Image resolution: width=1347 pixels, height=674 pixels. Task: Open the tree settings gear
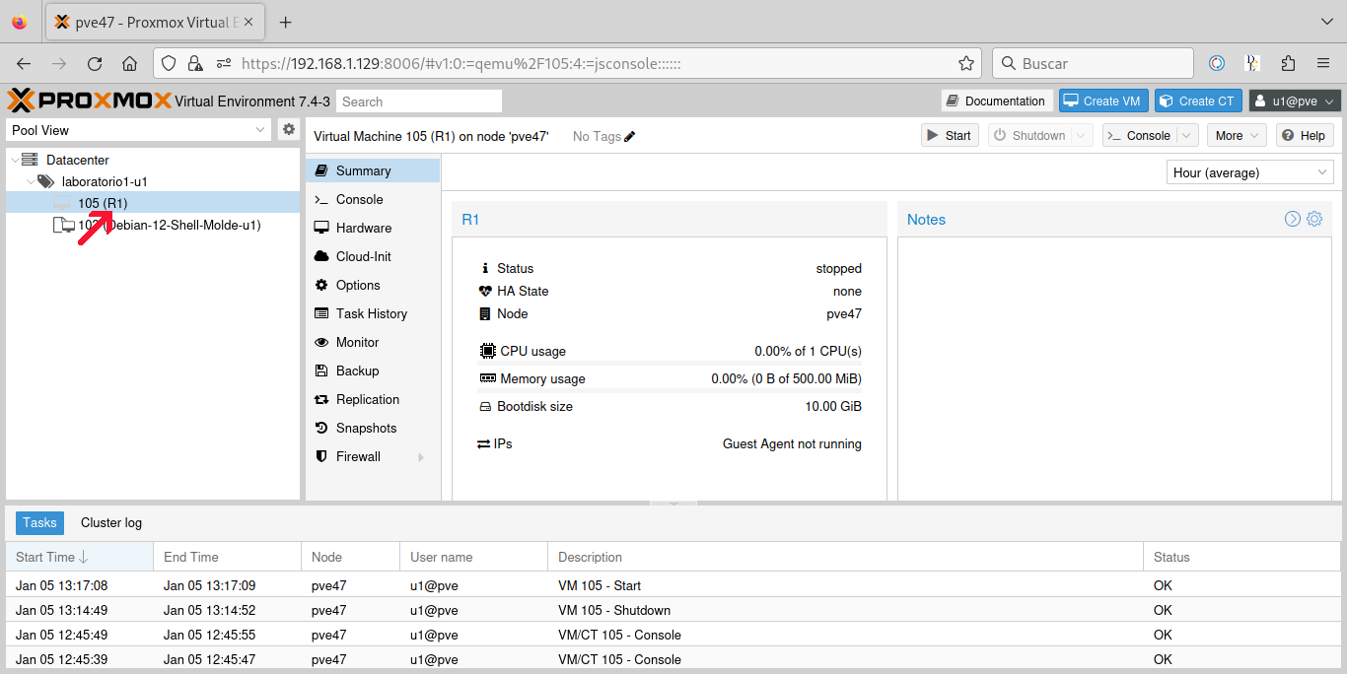click(289, 129)
